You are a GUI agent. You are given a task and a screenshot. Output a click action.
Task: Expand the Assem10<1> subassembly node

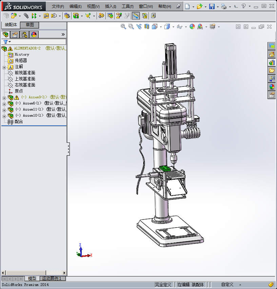(x=4, y=116)
